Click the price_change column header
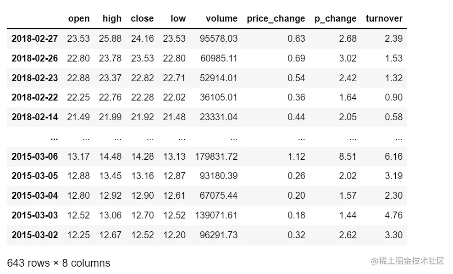 click(x=276, y=18)
